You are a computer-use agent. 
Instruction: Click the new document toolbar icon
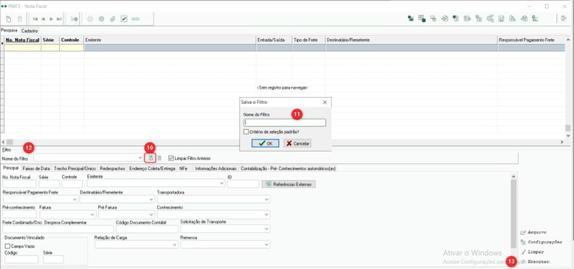[9, 19]
